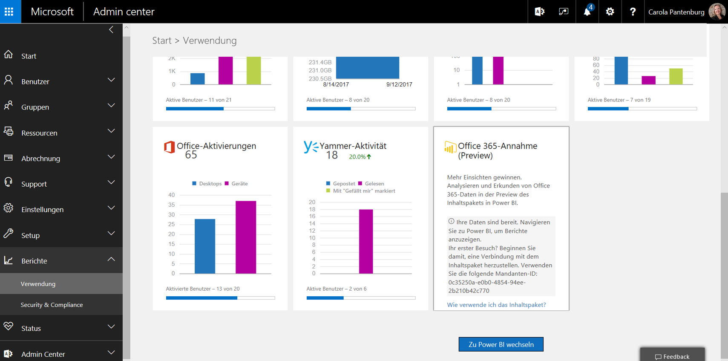This screenshot has width=728, height=361.
Task: Select tenant ID text 0c35250a-e0b0-4854-94ee
Action: pos(487,282)
